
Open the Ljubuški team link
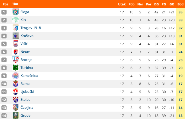(27, 92)
